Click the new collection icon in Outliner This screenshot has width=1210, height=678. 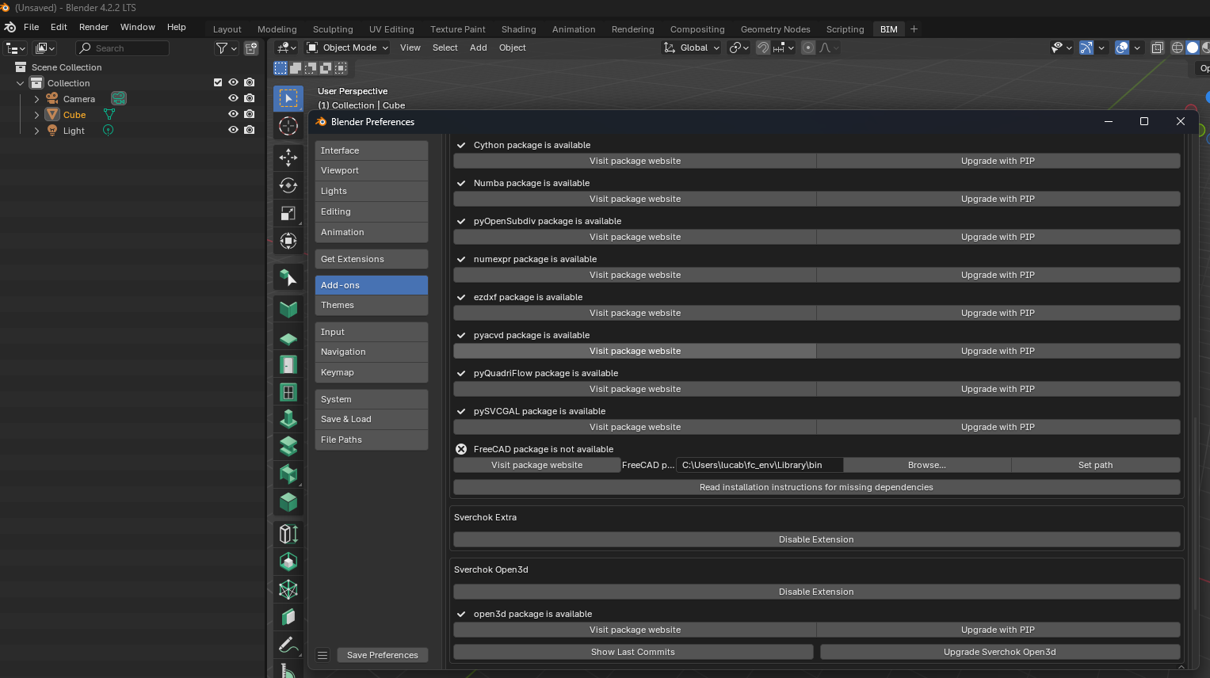coord(251,48)
